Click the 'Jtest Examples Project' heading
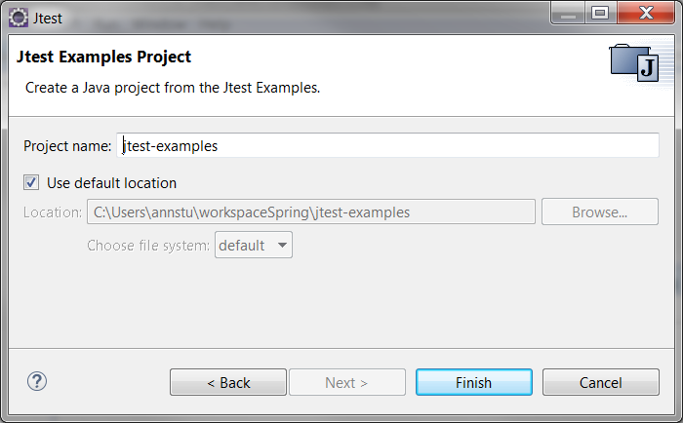The height and width of the screenshot is (423, 683). pyautogui.click(x=103, y=57)
